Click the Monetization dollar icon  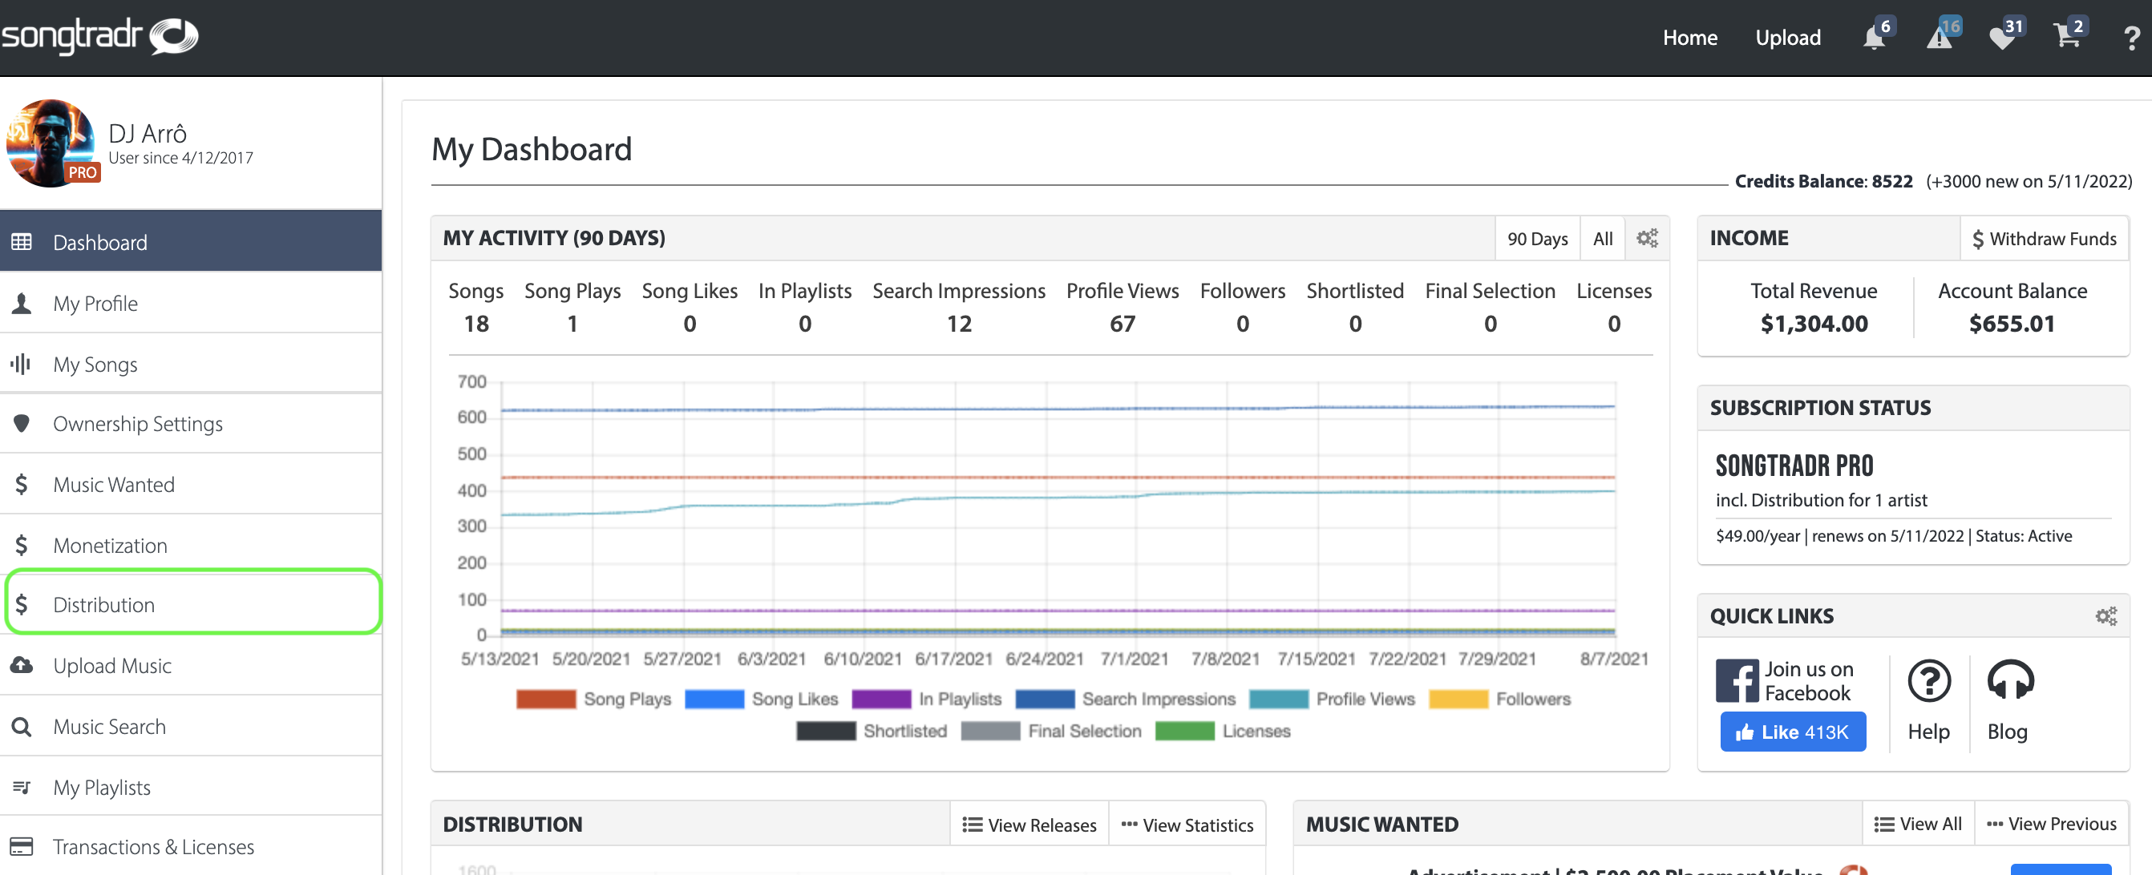[22, 545]
